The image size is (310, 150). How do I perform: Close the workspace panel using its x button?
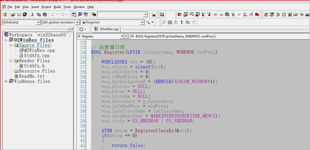(72, 29)
